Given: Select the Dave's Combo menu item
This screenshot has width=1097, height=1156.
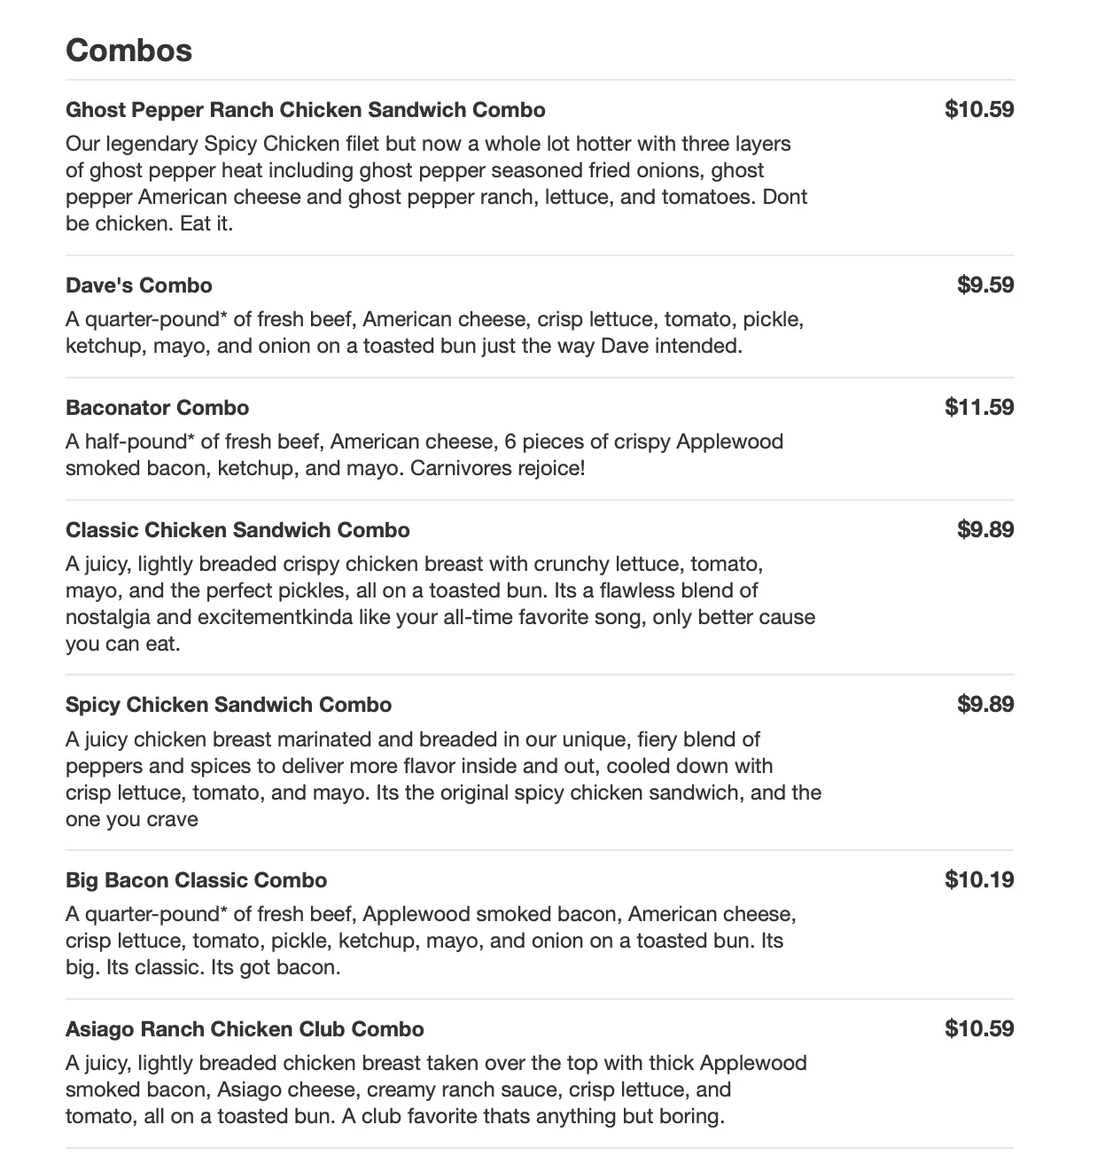Looking at the screenshot, I should (x=139, y=285).
